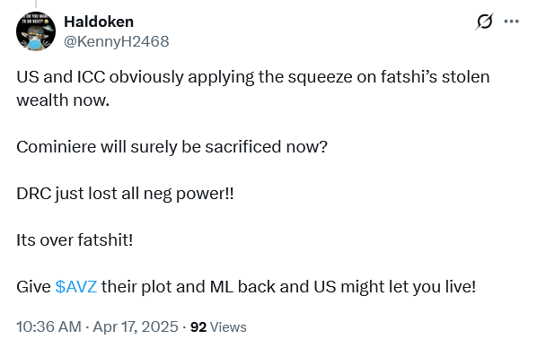This screenshot has width=537, height=348.
Task: Click the 10:36 AM timestamp
Action: click(48, 326)
